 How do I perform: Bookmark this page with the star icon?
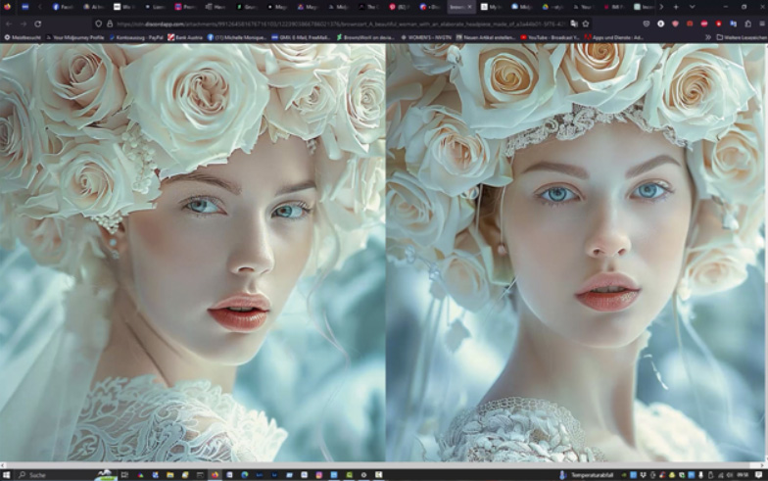[586, 23]
